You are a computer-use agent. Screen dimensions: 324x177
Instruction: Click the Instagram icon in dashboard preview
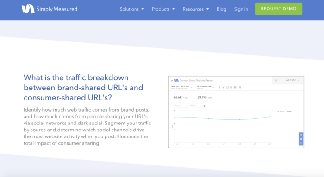coord(227,87)
